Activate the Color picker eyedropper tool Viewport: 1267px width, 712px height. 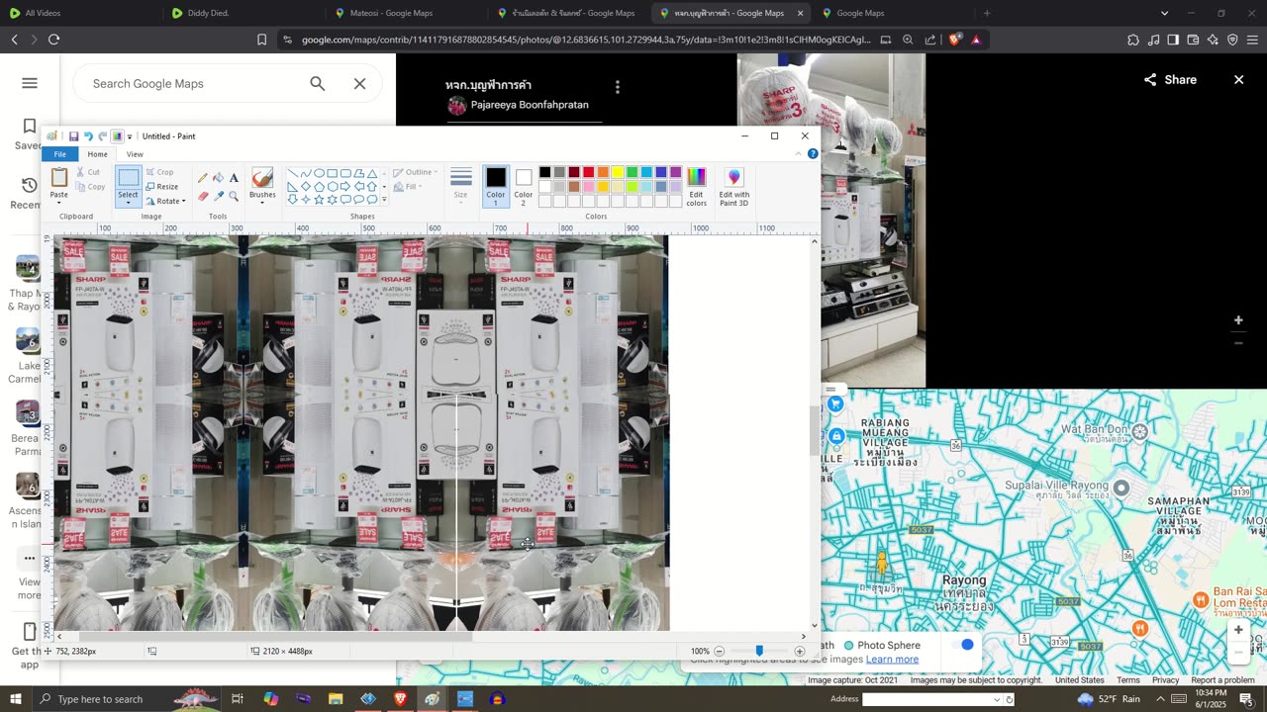coord(218,196)
